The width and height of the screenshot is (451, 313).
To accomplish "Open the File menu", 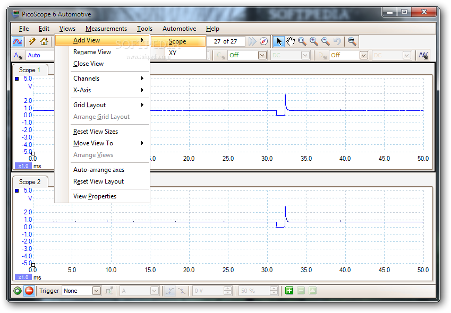I will (24, 29).
